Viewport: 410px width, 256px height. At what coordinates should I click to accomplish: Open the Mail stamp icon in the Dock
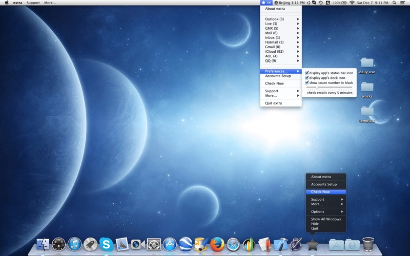click(x=122, y=244)
